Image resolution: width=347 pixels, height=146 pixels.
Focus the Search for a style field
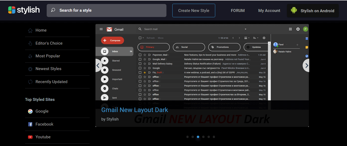[x=106, y=10]
